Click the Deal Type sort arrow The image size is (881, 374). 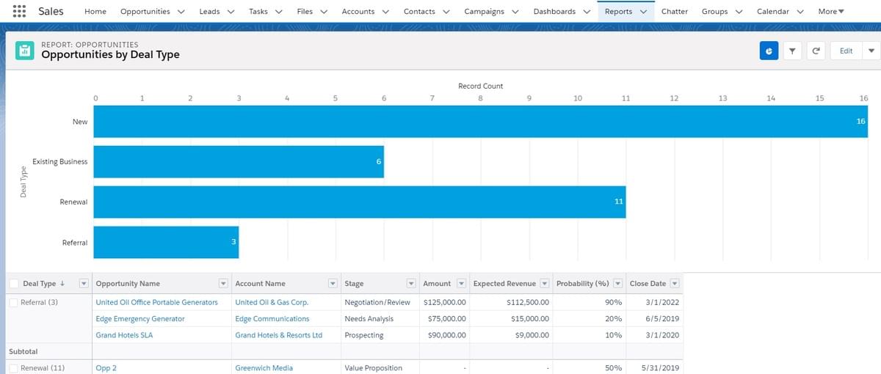62,284
